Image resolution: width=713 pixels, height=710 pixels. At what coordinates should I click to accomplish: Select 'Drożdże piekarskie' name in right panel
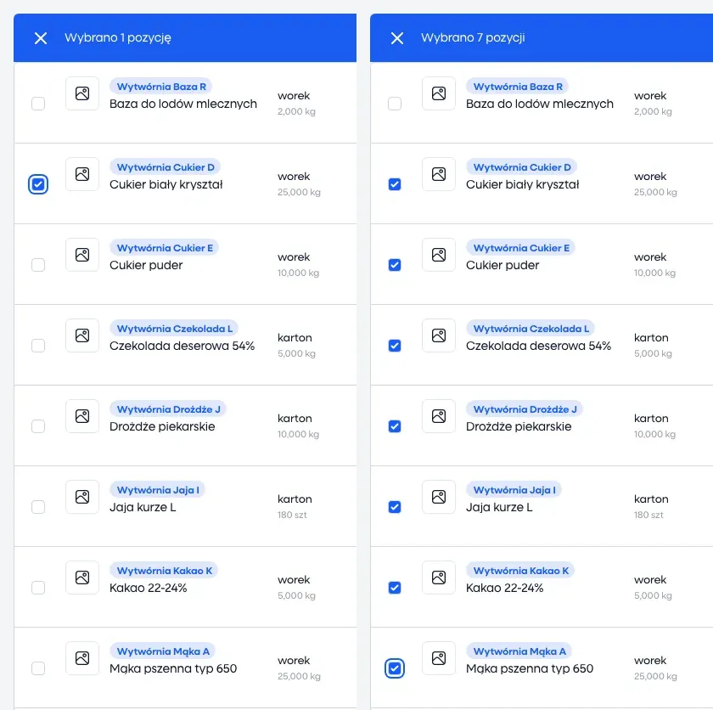(519, 426)
